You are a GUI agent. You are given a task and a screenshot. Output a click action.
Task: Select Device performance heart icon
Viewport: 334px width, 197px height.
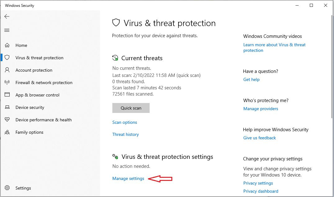pos(7,119)
